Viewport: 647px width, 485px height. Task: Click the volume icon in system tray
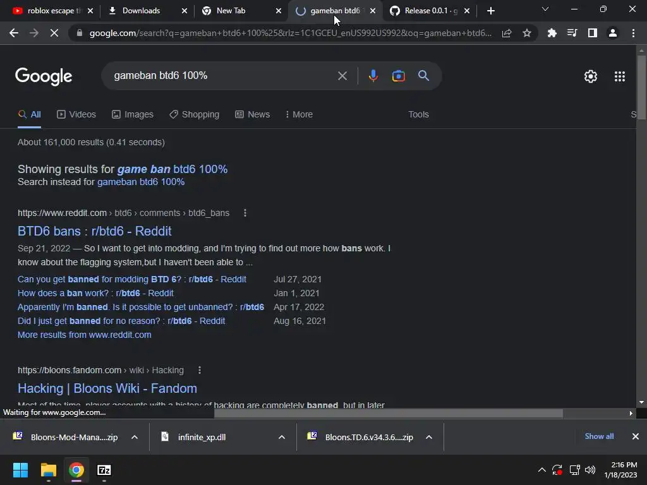[x=590, y=470]
